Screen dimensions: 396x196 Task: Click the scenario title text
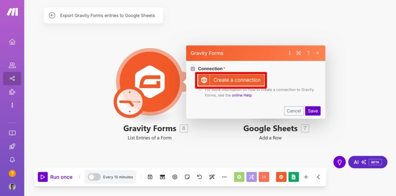coord(108,15)
